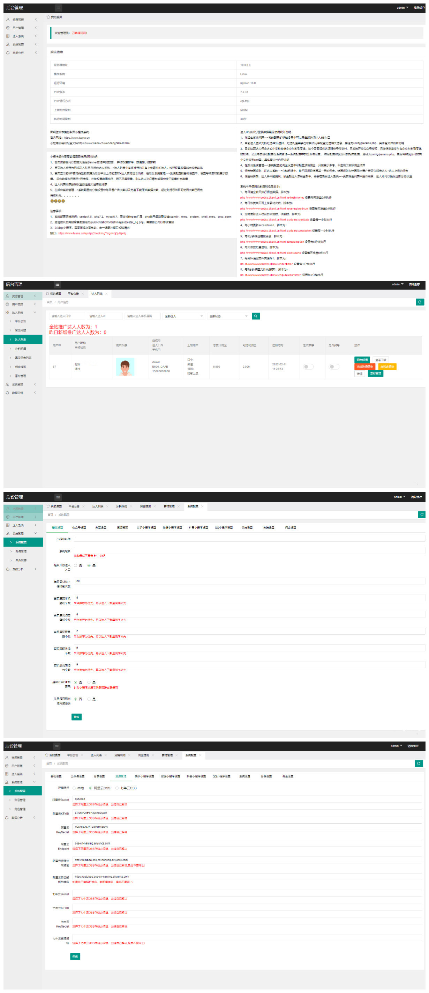
Task: Click the green search magnifier button
Action: click(x=256, y=316)
